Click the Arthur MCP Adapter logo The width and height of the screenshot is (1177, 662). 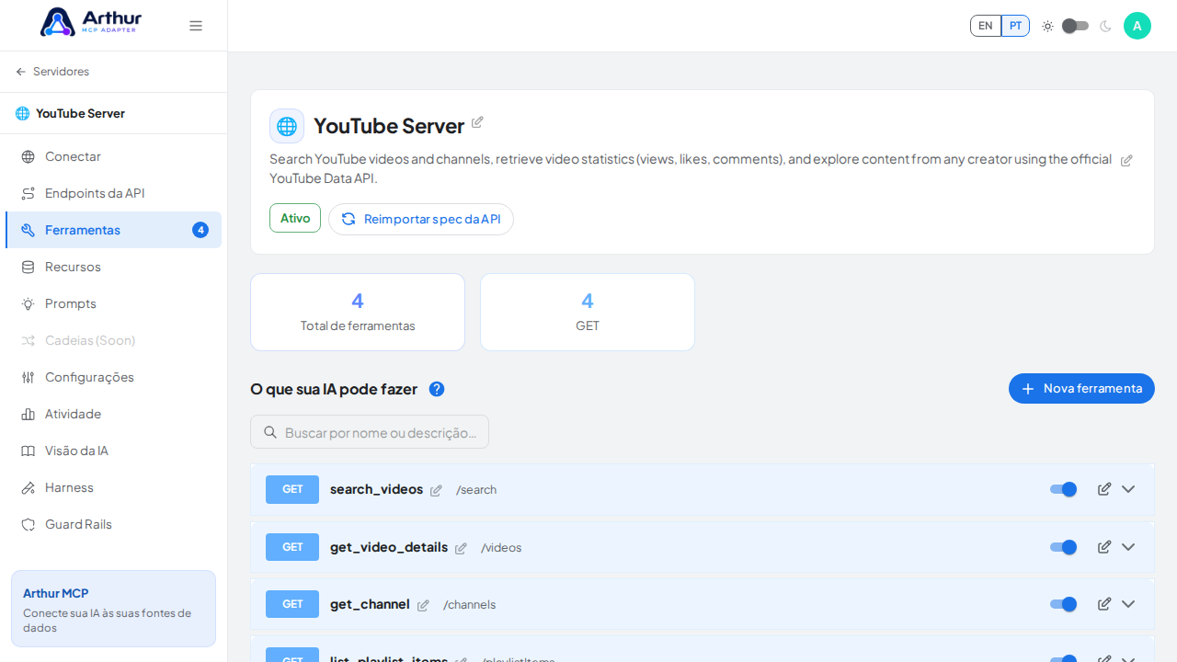pos(90,22)
